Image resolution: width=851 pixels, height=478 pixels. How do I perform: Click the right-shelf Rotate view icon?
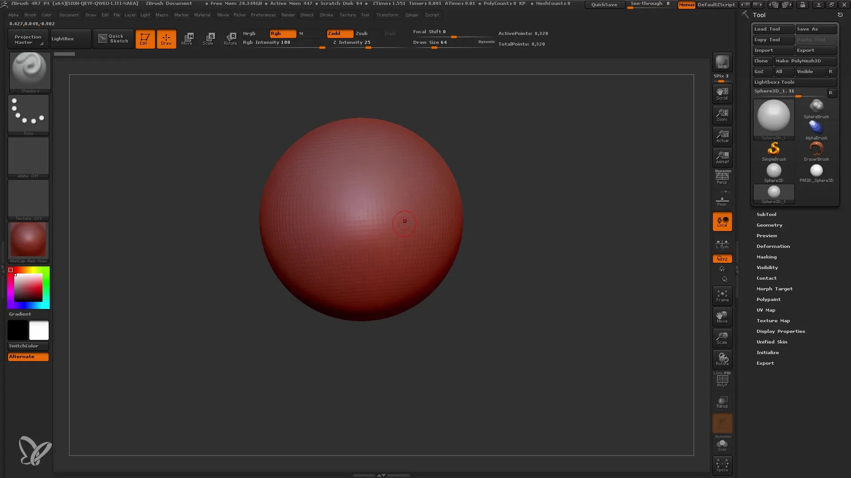click(722, 359)
